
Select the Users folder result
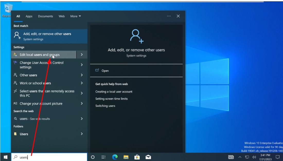pyautogui.click(x=24, y=134)
